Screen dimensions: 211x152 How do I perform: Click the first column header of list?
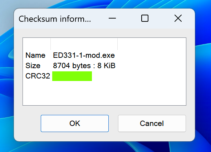click(37, 44)
